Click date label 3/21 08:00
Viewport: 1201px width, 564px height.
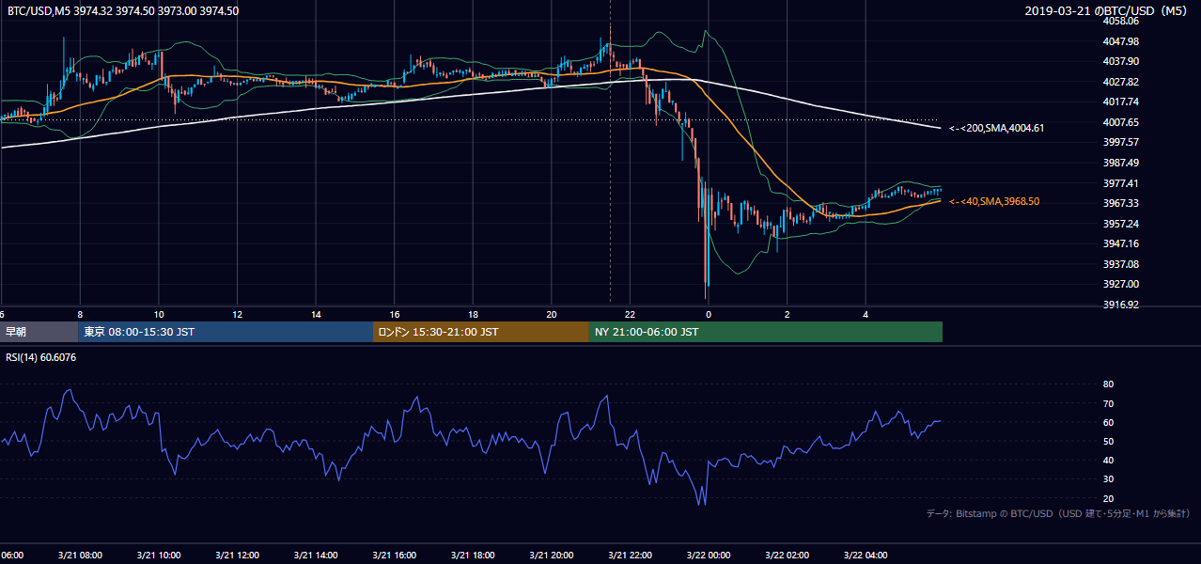coord(79,556)
